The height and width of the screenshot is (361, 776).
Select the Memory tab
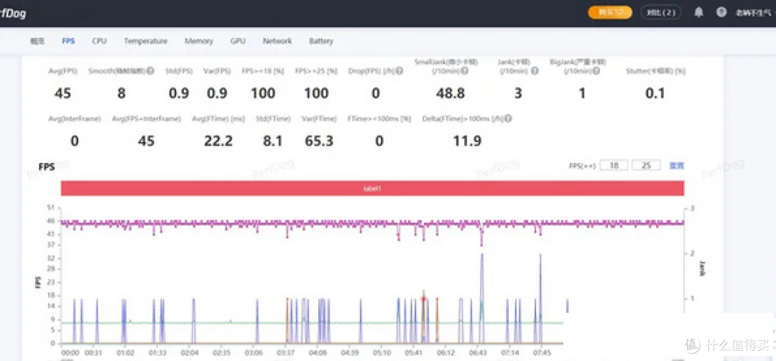coord(199,41)
